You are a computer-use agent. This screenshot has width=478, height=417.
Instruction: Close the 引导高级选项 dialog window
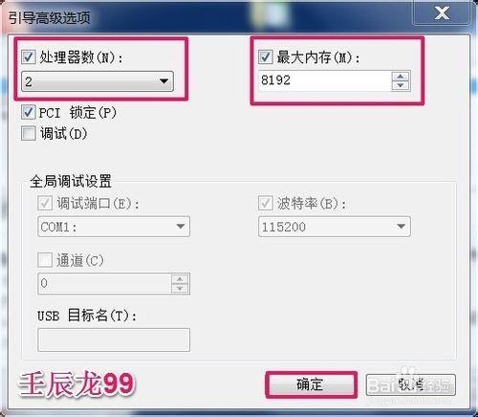tap(442, 12)
